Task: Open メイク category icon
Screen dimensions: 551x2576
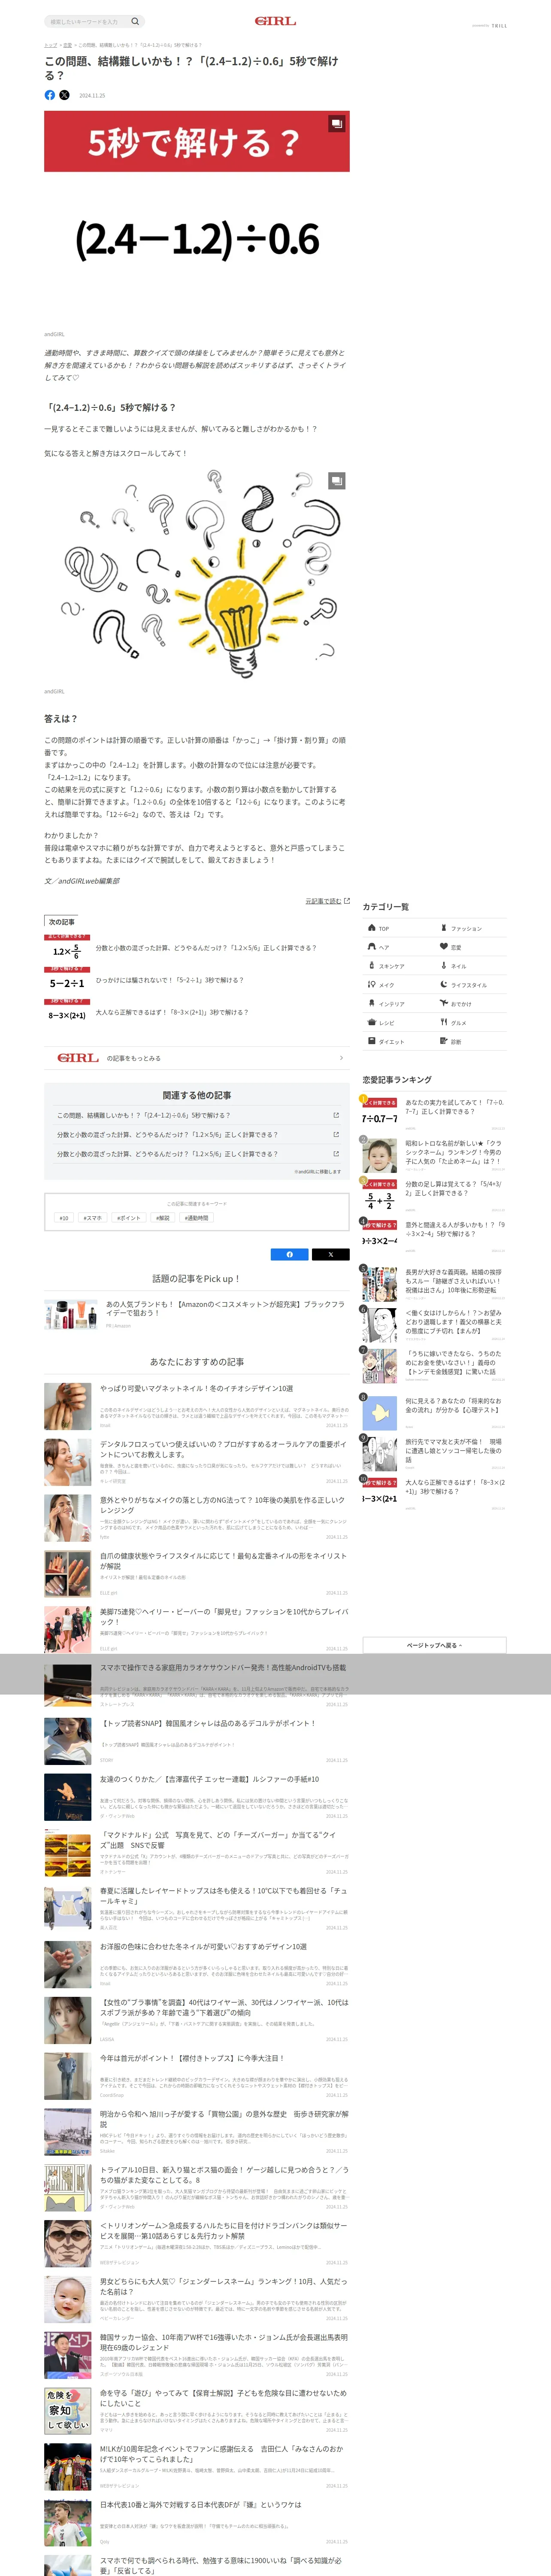Action: (372, 985)
